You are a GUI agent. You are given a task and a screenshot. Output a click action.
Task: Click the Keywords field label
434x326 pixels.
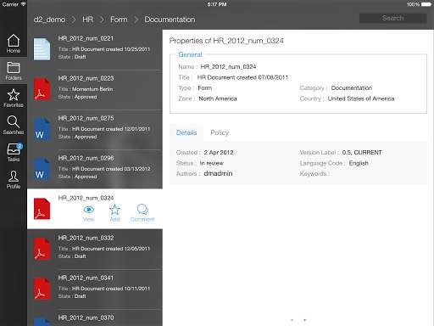tap(314, 174)
